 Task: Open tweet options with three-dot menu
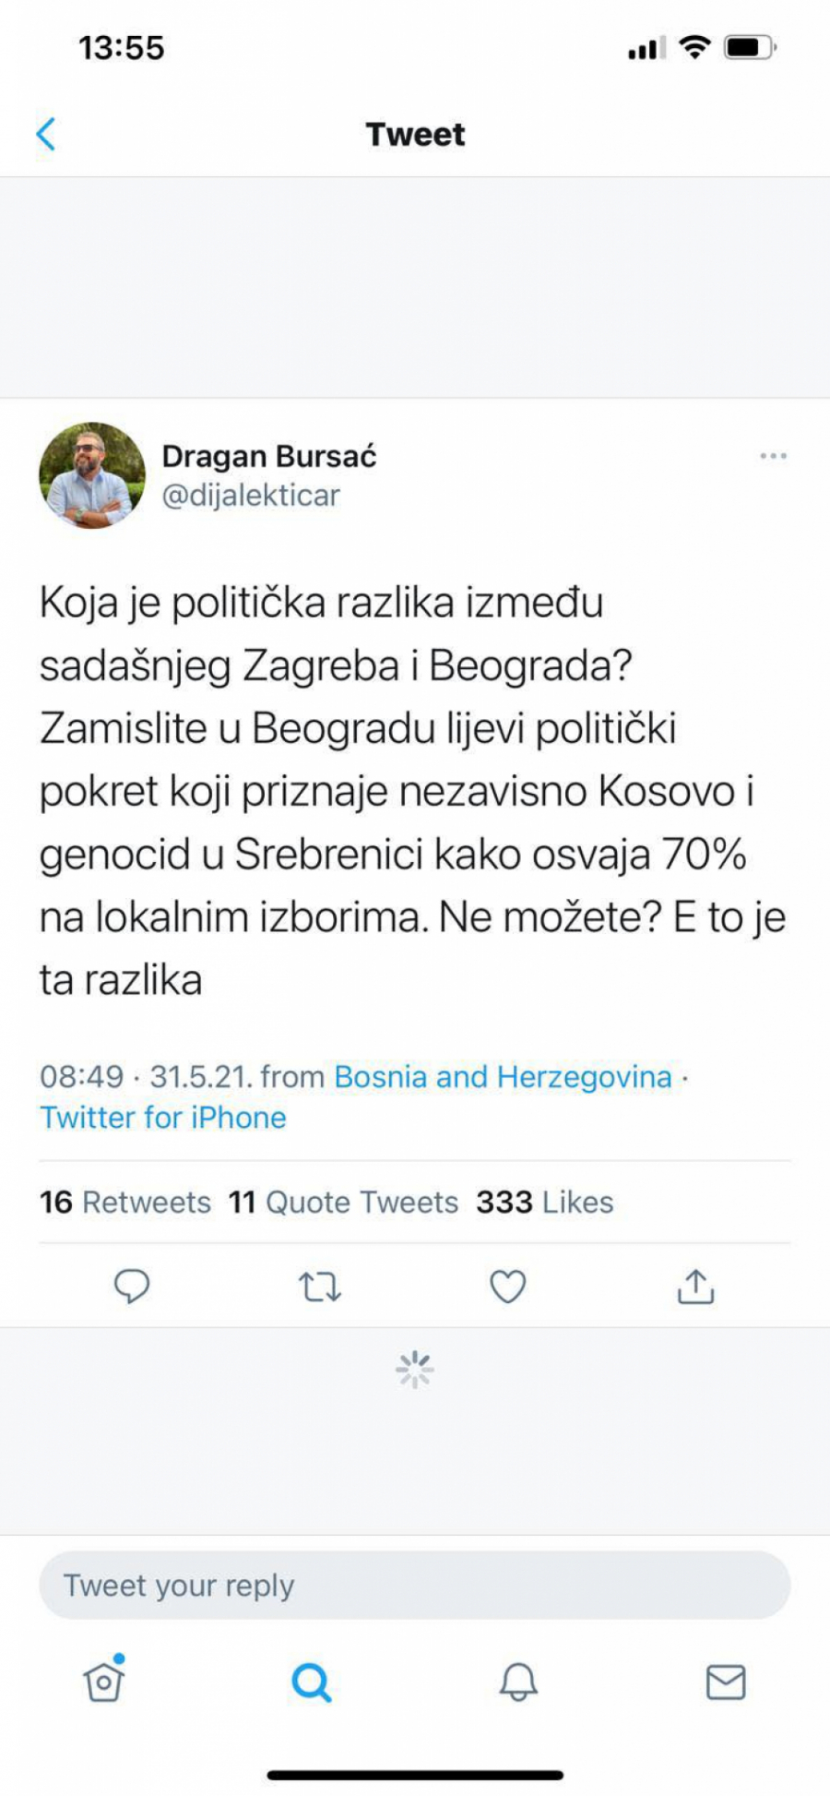[x=773, y=455]
